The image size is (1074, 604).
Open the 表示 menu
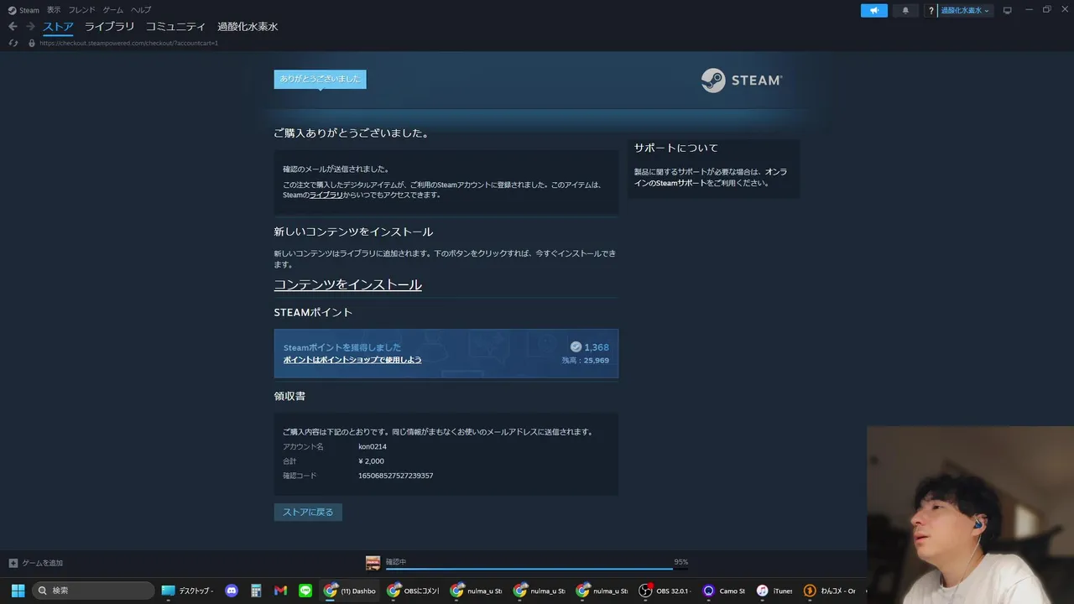(x=54, y=10)
